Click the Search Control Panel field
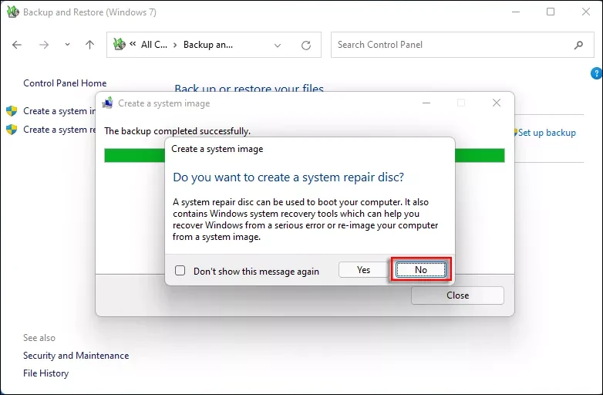Viewport: 603px width, 395px height. point(462,45)
